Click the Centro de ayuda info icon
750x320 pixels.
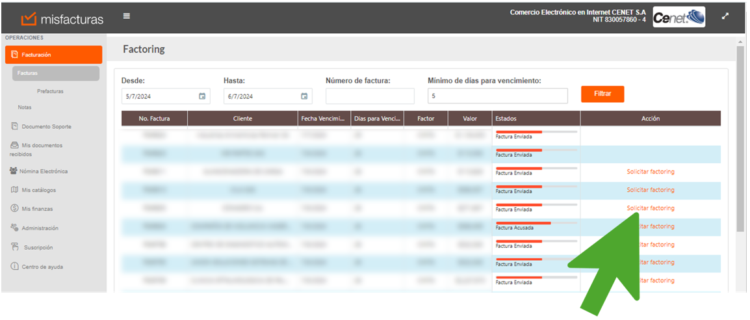[x=14, y=267]
